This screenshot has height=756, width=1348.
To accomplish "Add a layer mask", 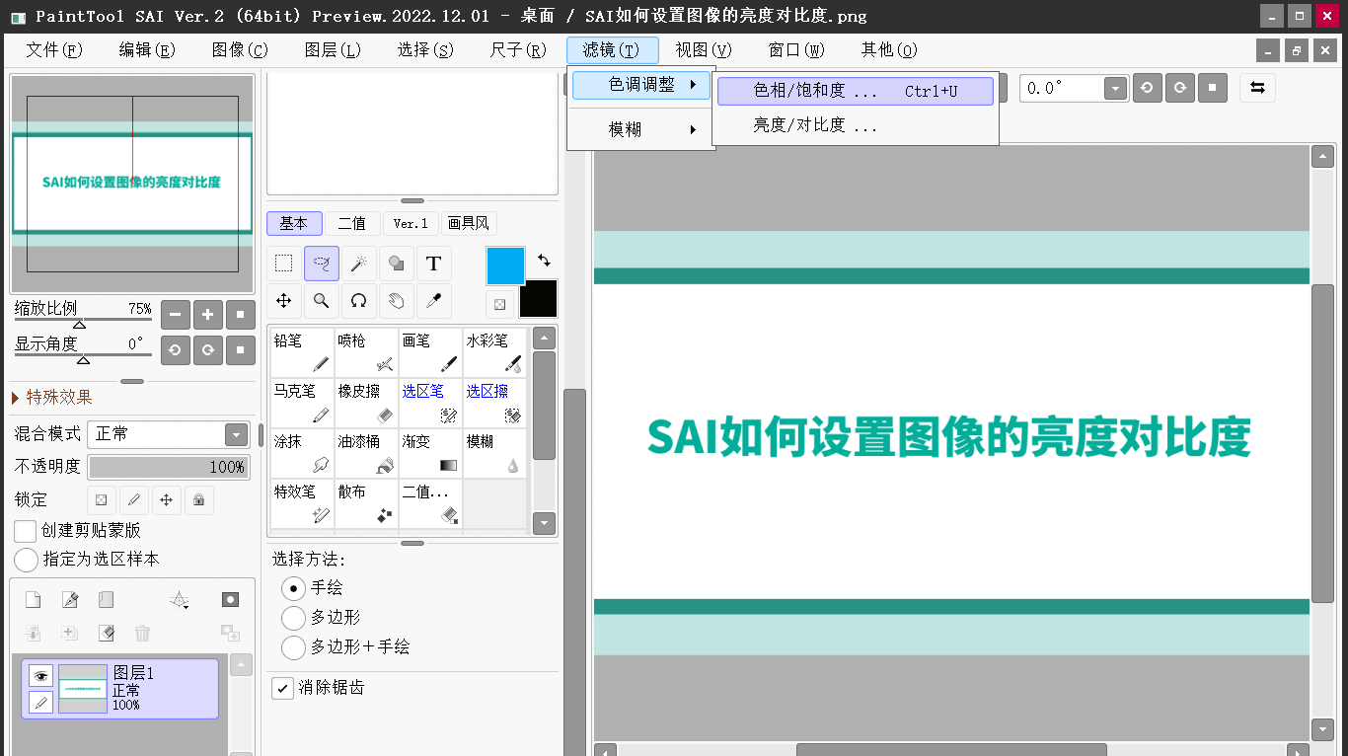I will [230, 600].
